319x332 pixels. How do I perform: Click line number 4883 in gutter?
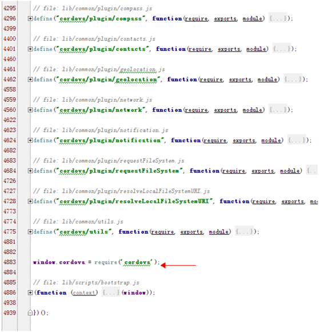pyautogui.click(x=10, y=262)
